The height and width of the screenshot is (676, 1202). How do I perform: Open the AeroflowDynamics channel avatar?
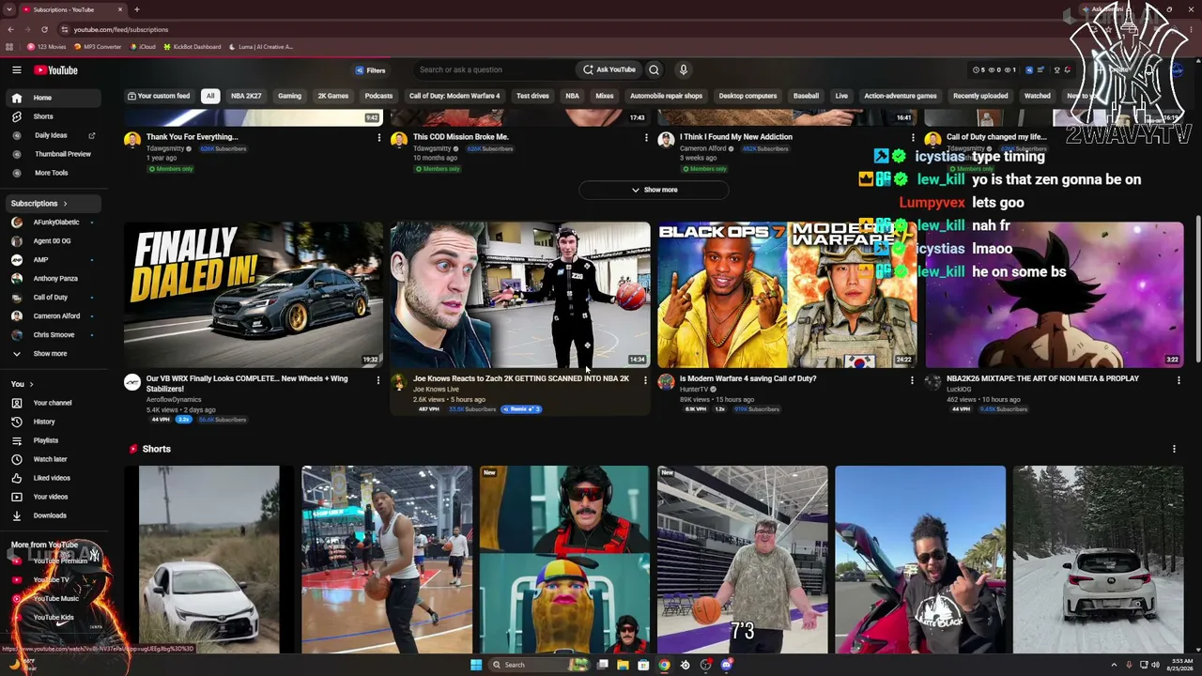tap(132, 382)
